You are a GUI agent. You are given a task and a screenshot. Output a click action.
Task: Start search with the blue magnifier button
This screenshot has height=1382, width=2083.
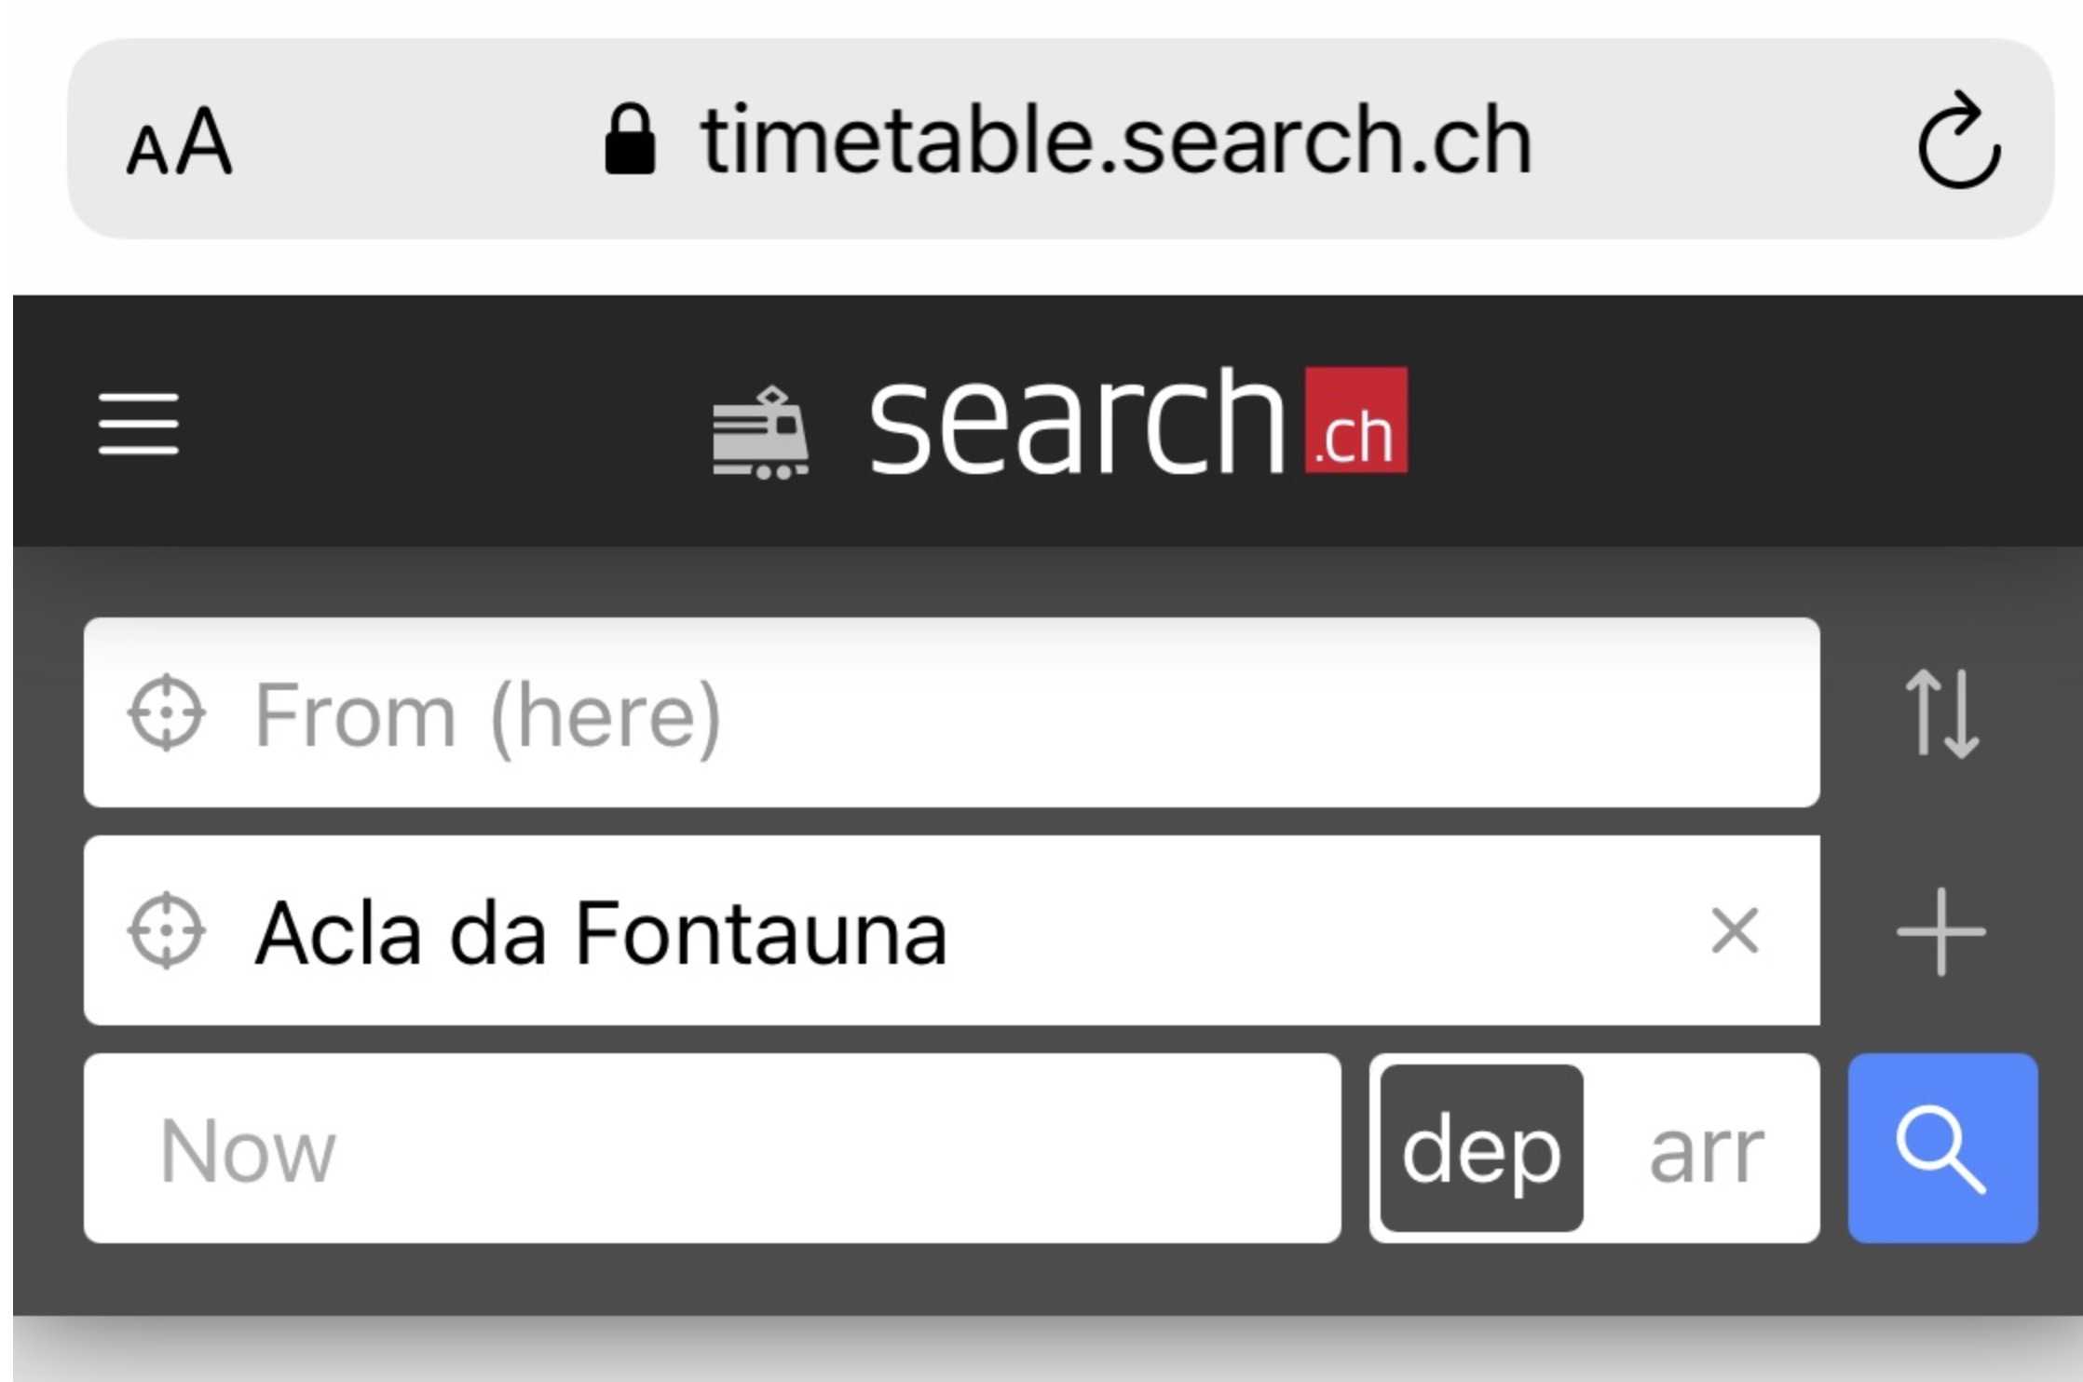[x=1943, y=1148]
